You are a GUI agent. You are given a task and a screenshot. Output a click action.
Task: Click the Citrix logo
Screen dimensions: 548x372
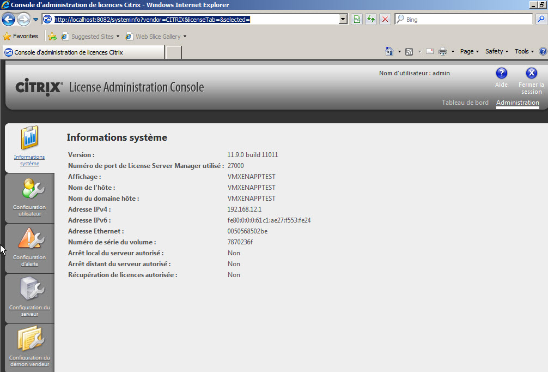(x=39, y=87)
